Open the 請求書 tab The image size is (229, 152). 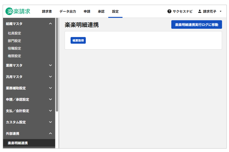tap(47, 12)
